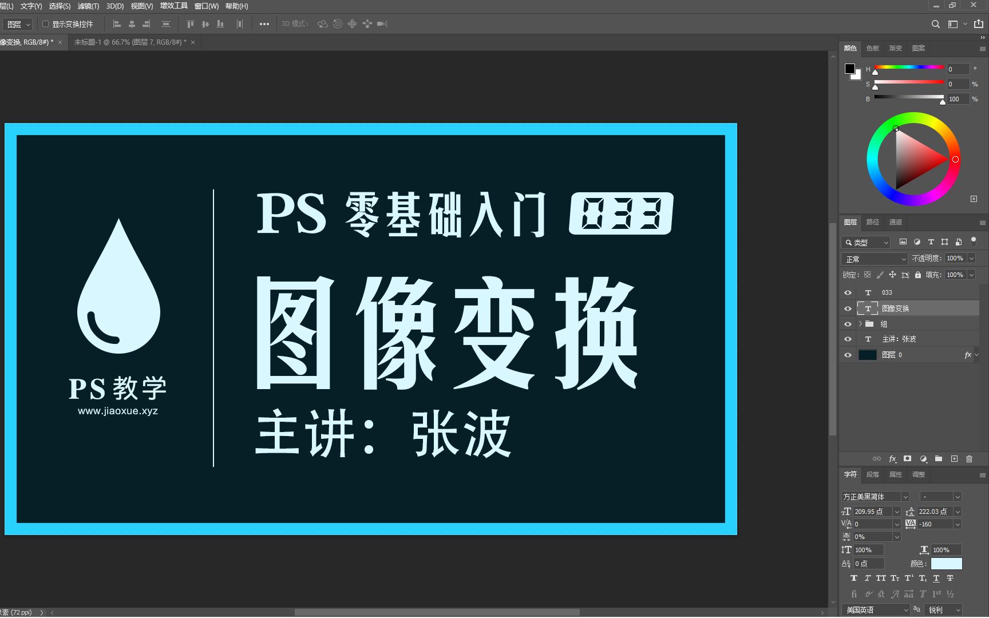Select the 033 text layer name
Viewport: 989px width, 618px height.
(887, 292)
